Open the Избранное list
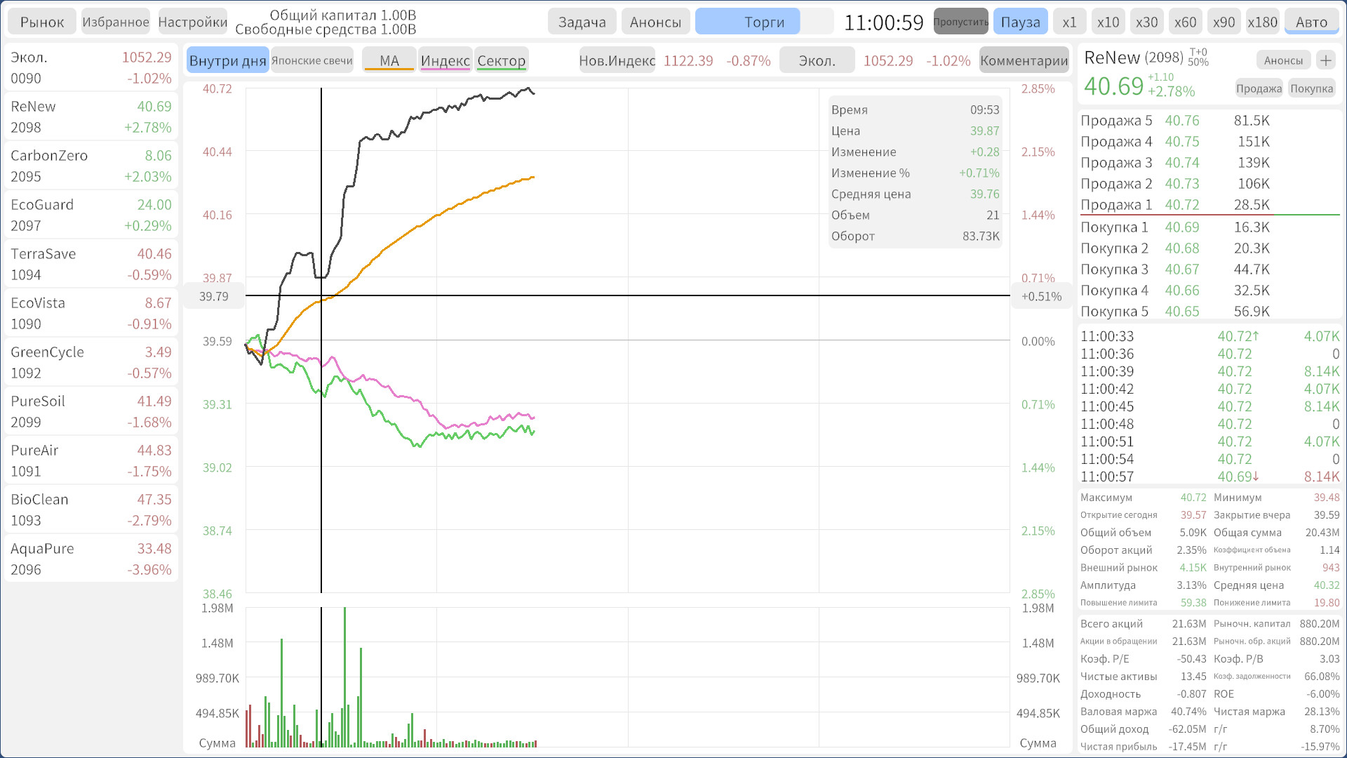The width and height of the screenshot is (1347, 758). [116, 22]
